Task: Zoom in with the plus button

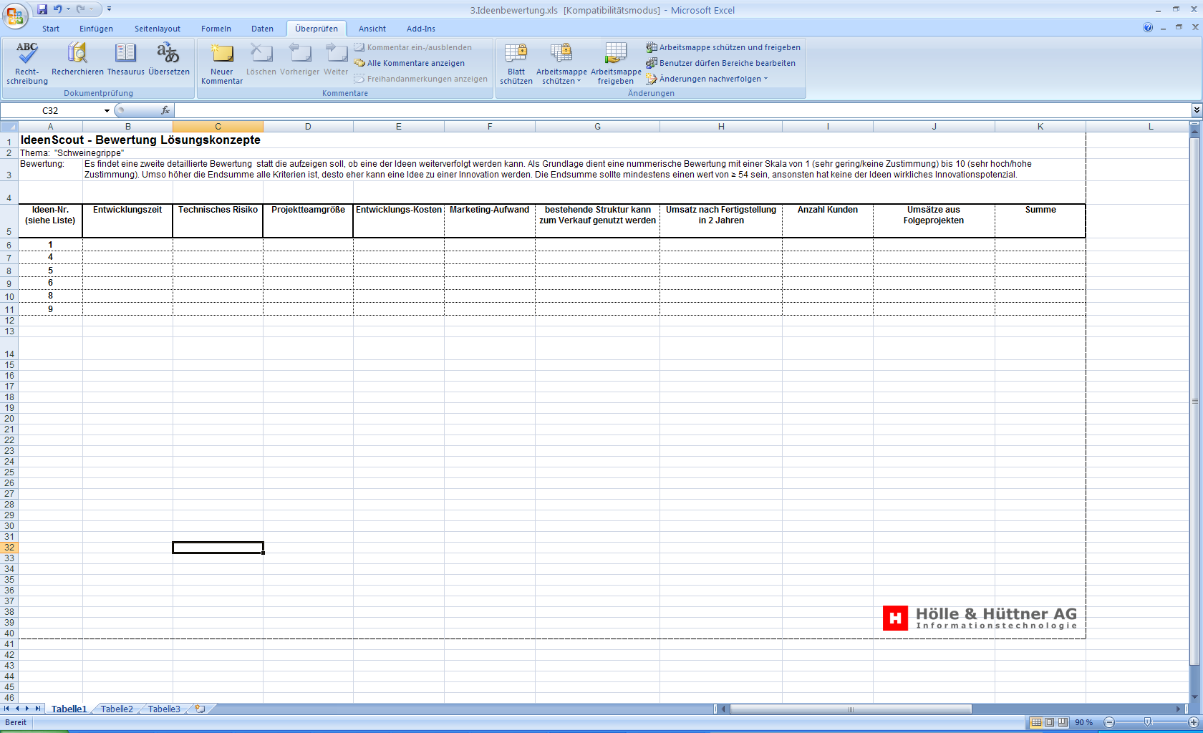Action: [1193, 722]
